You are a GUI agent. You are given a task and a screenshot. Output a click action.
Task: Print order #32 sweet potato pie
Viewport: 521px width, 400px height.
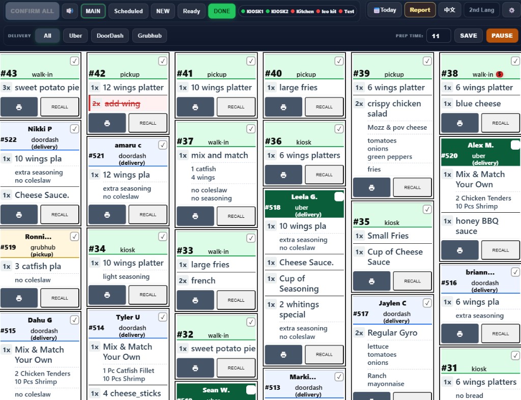tap(195, 368)
